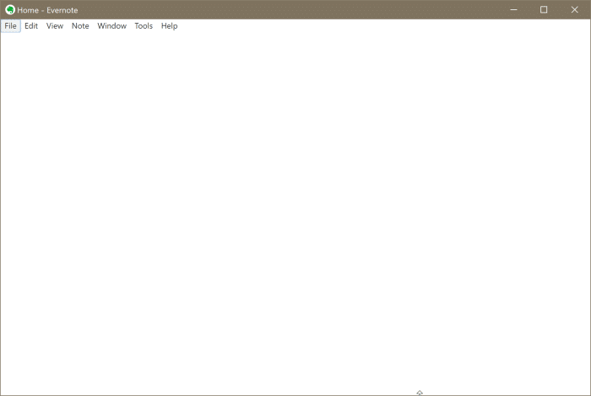
Task: Close the Evernote window
Action: pyautogui.click(x=575, y=10)
